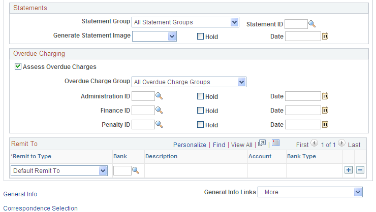The width and height of the screenshot is (376, 212).
Task: Open Overdue Charge Group dropdown
Action: point(189,82)
